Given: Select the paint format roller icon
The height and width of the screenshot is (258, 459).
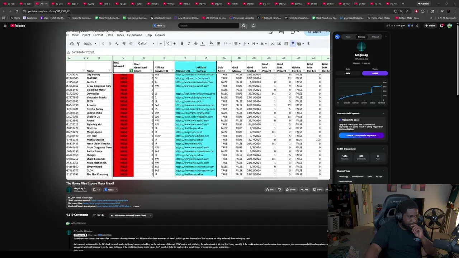Looking at the screenshot, I should point(79,44).
